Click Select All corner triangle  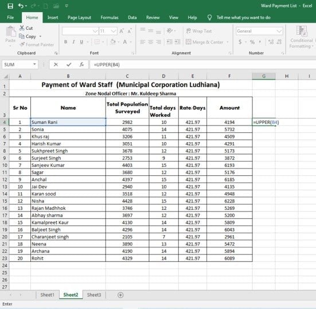tap(6, 76)
